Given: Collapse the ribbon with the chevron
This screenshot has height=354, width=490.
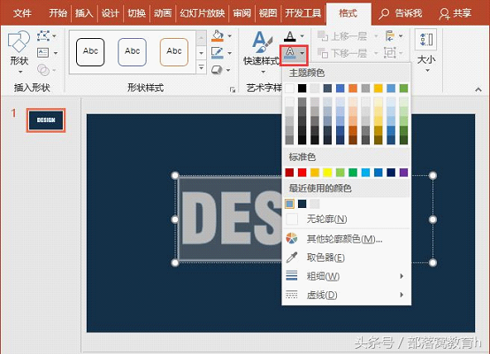Looking at the screenshot, I should (479, 89).
